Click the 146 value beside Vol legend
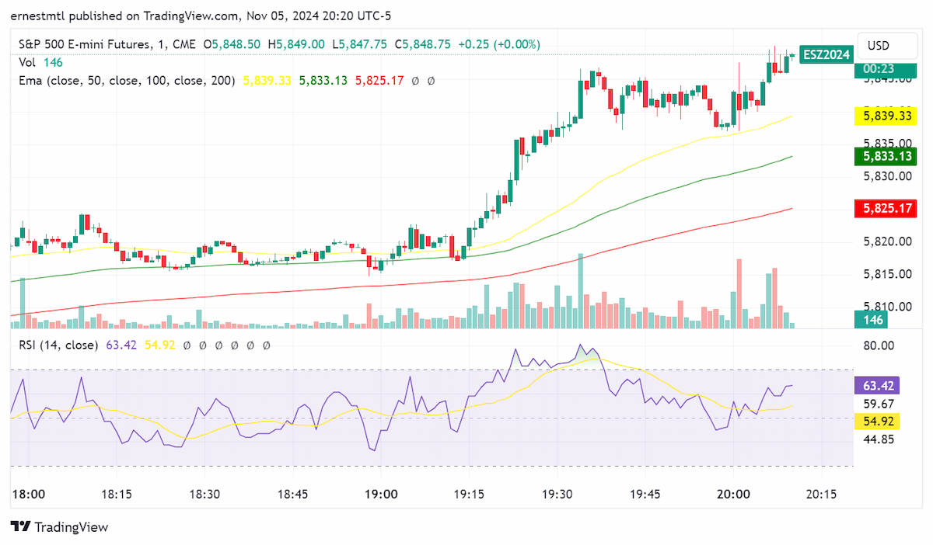Screen dimensions: 933x545 54,62
